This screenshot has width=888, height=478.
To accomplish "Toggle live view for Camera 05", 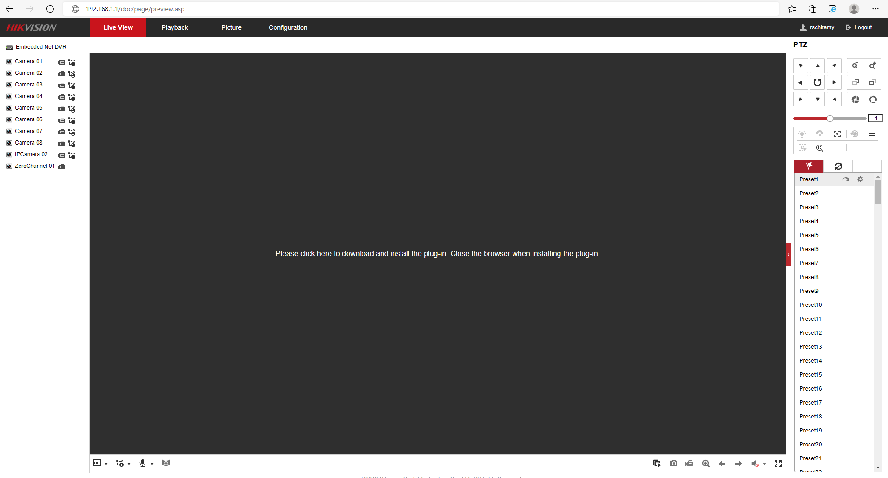I will point(9,108).
